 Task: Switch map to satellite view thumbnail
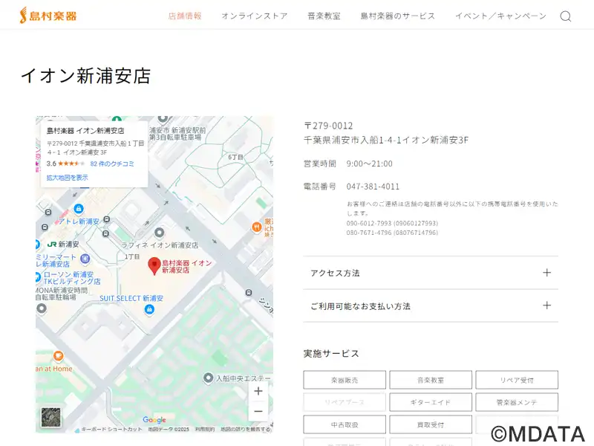pyautogui.click(x=50, y=417)
